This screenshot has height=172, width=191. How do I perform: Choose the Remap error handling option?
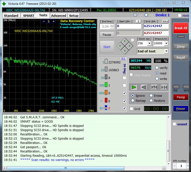133,101
